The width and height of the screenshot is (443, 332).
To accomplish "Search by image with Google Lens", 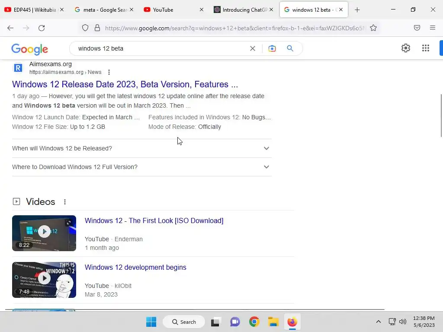I will tap(272, 48).
